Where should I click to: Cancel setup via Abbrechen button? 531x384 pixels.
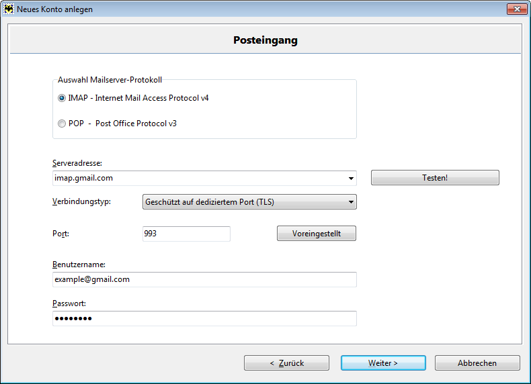[x=477, y=363]
